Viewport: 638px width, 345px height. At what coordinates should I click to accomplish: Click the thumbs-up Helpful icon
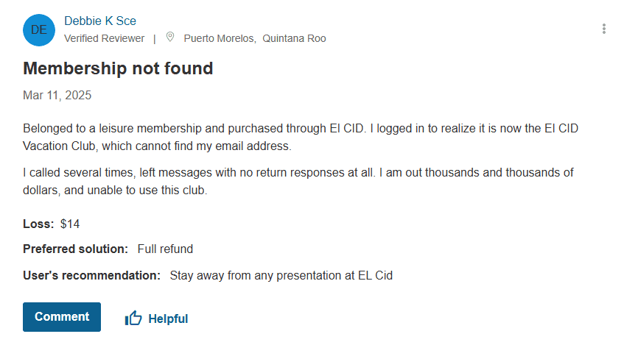click(x=133, y=318)
